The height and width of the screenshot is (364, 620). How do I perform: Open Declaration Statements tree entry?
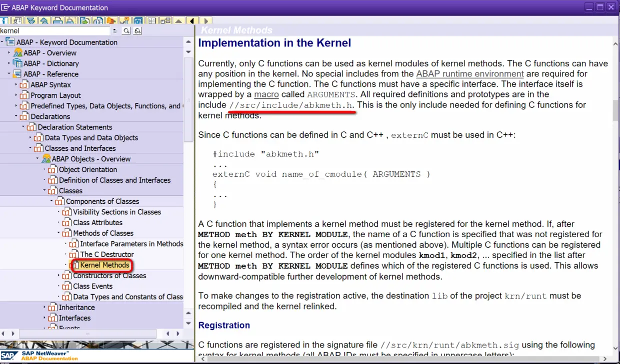point(75,127)
